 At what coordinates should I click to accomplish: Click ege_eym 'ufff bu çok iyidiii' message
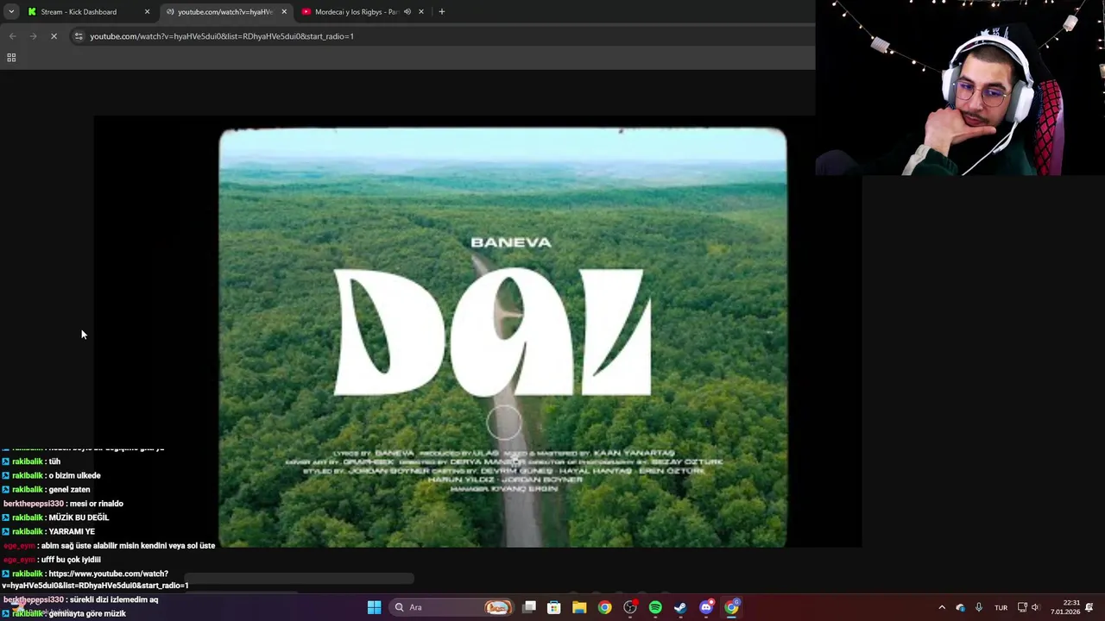tap(73, 560)
